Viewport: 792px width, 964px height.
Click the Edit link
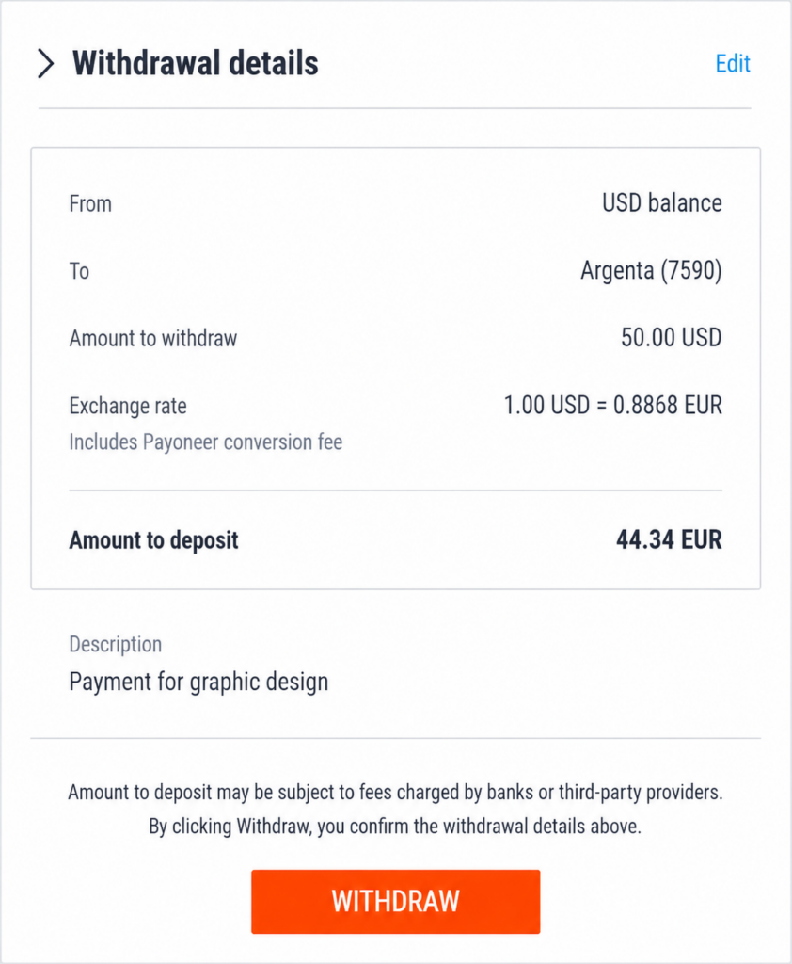point(733,63)
